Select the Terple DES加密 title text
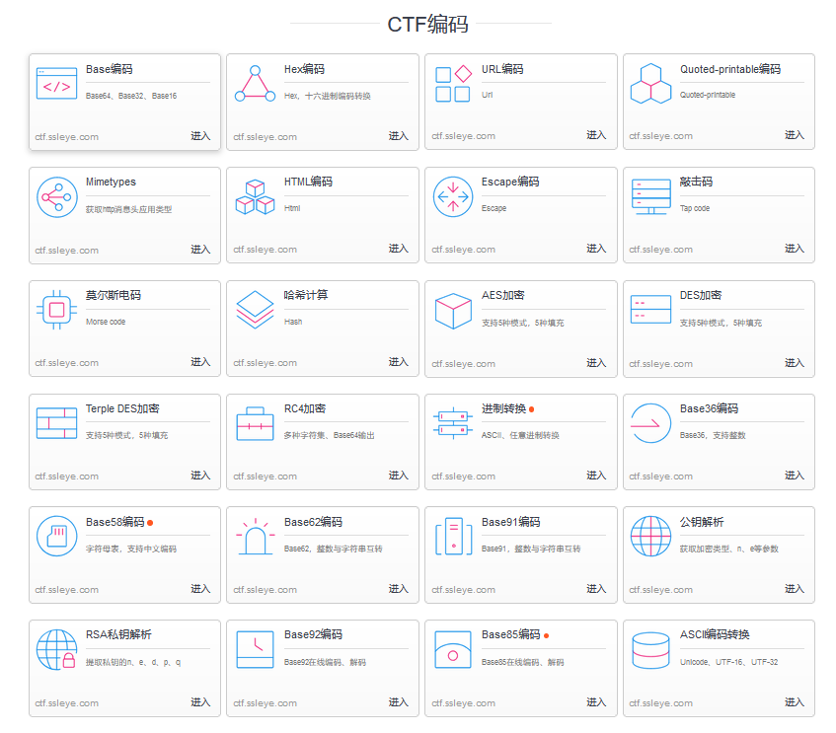This screenshot has width=836, height=733. tap(122, 408)
